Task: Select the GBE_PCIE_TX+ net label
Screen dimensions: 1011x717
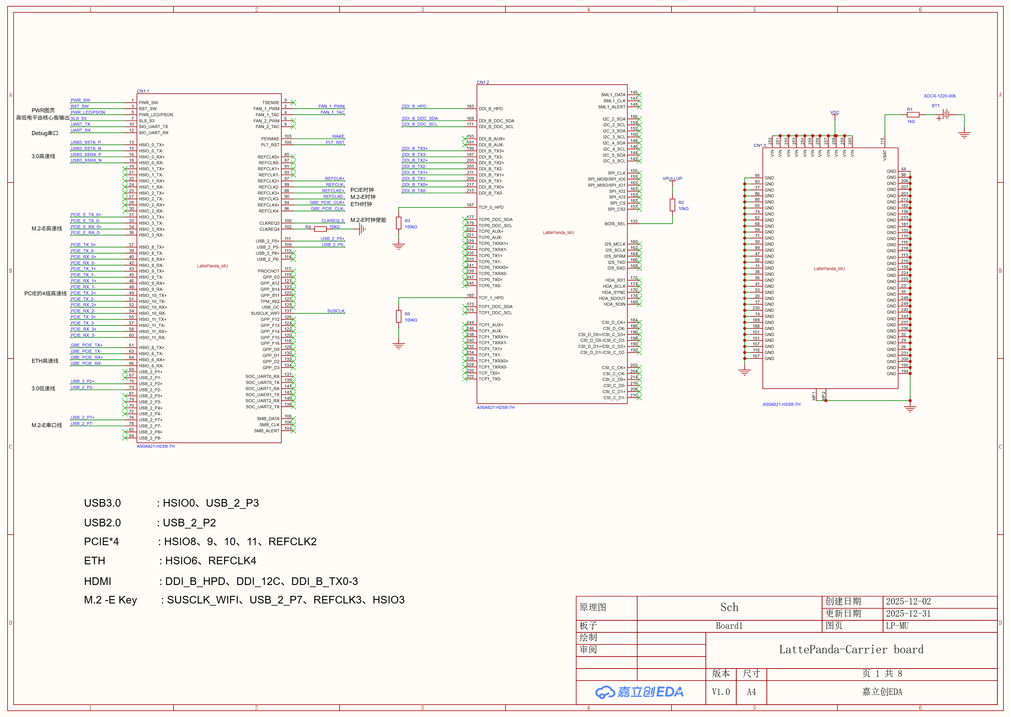Action: click(x=86, y=345)
